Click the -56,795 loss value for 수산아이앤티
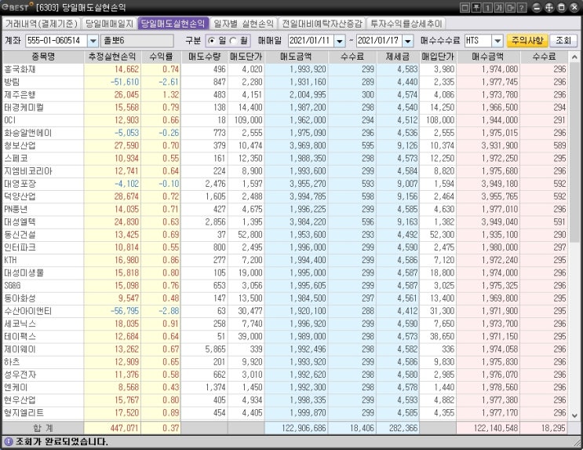This screenshot has width=583, height=450. (125, 311)
